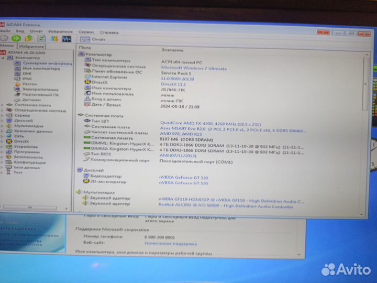The width and height of the screenshot is (377, 283).
Task: Expand the Хранение данных tree node
Action: point(3,131)
